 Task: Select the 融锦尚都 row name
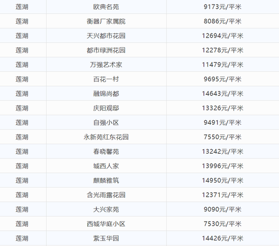pyautogui.click(x=106, y=94)
